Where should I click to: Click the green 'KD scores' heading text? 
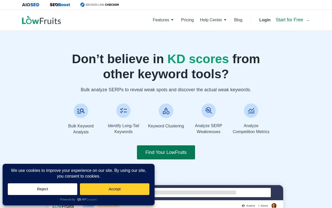click(x=198, y=59)
